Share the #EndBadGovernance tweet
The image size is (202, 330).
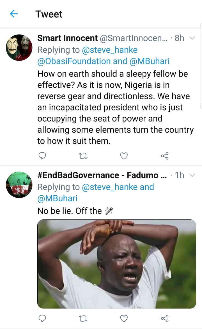coord(165,318)
